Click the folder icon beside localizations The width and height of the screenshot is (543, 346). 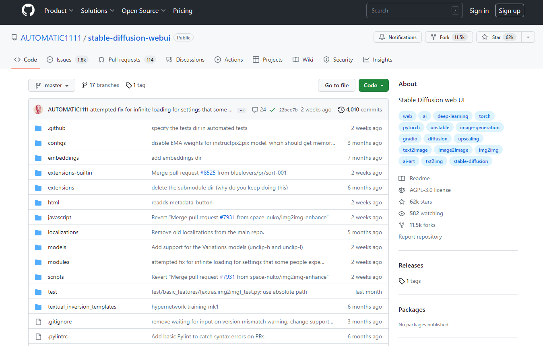coord(38,233)
